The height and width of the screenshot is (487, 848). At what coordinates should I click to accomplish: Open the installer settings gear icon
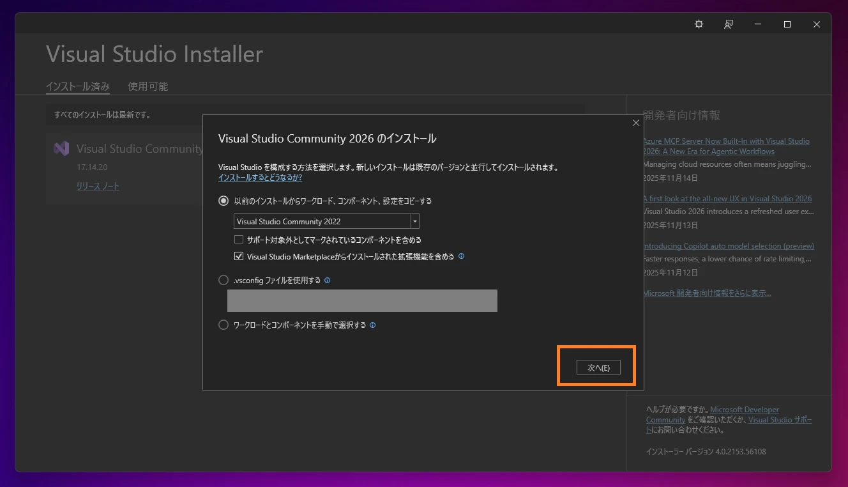click(x=698, y=24)
